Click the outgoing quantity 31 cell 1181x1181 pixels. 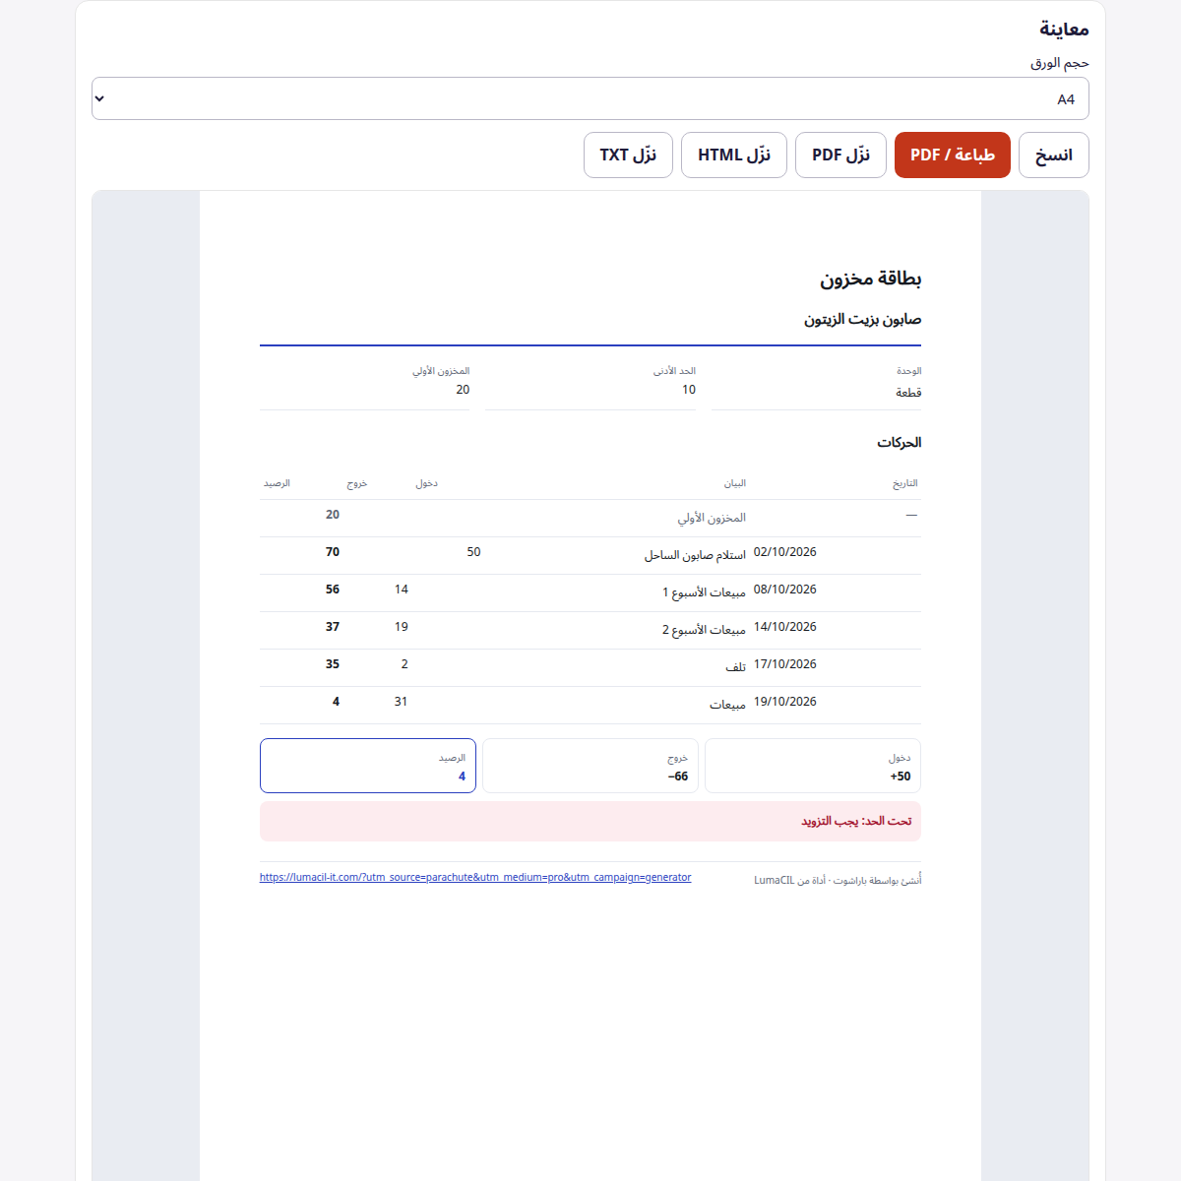402,702
